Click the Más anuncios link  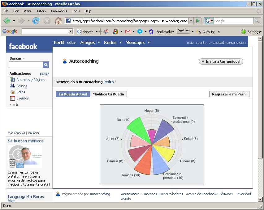(16, 133)
